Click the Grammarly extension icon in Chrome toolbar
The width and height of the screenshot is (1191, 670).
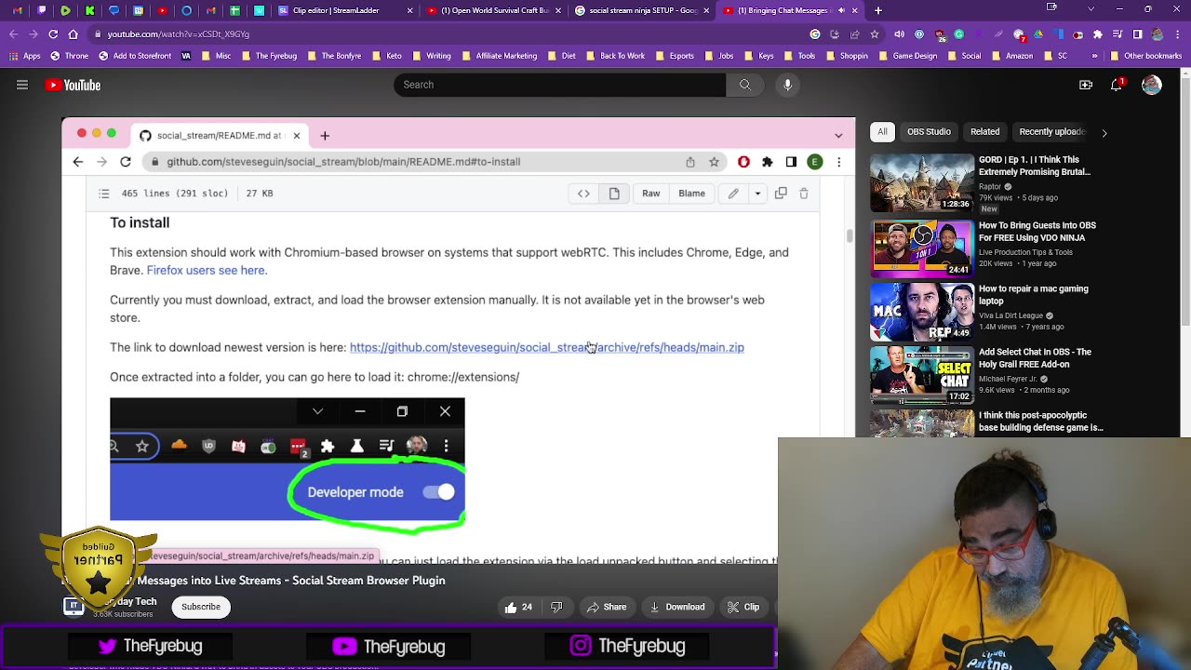[x=959, y=34]
